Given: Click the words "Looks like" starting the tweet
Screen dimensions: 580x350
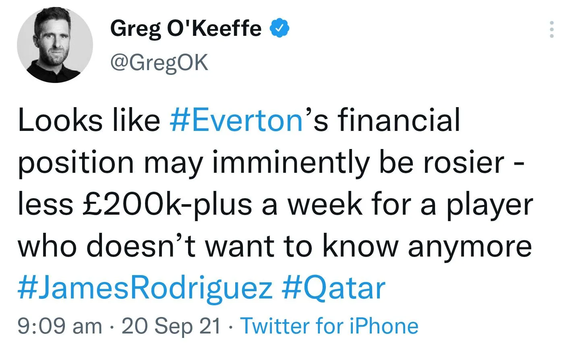Looking at the screenshot, I should click(89, 120).
